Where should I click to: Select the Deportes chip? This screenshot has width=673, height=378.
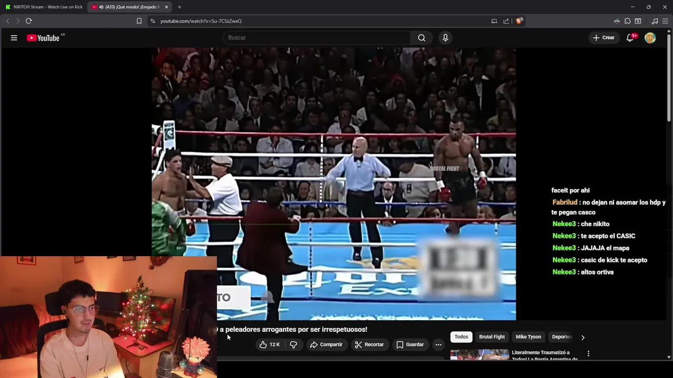pyautogui.click(x=561, y=337)
